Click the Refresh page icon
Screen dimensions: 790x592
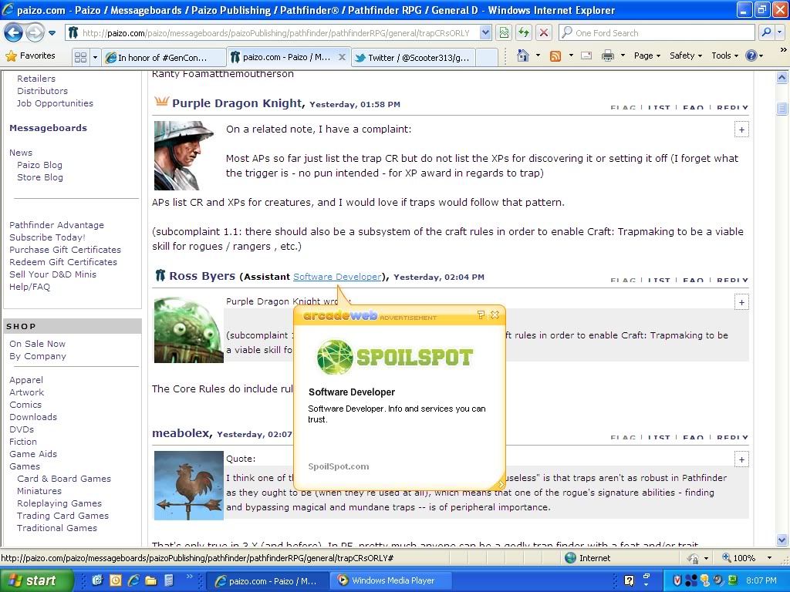click(x=524, y=32)
